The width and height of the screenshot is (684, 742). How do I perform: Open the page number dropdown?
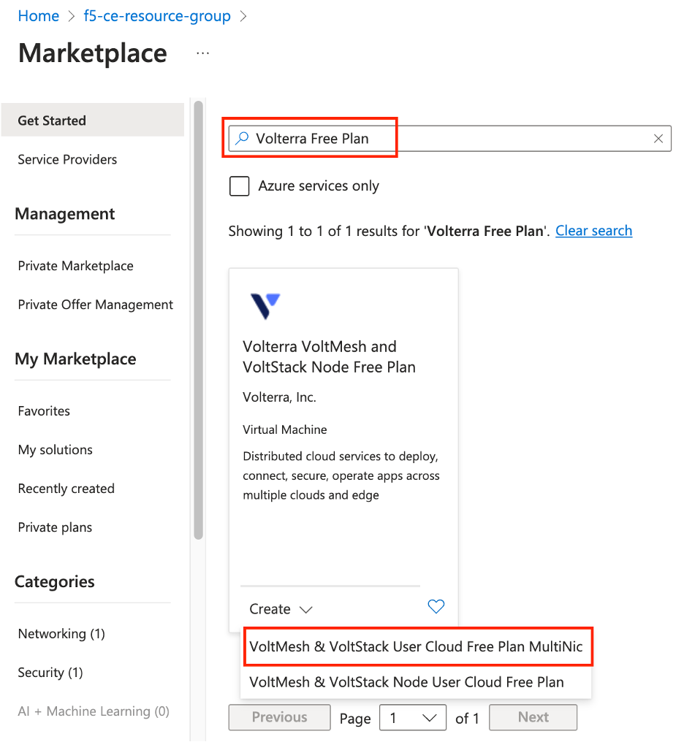(x=412, y=717)
